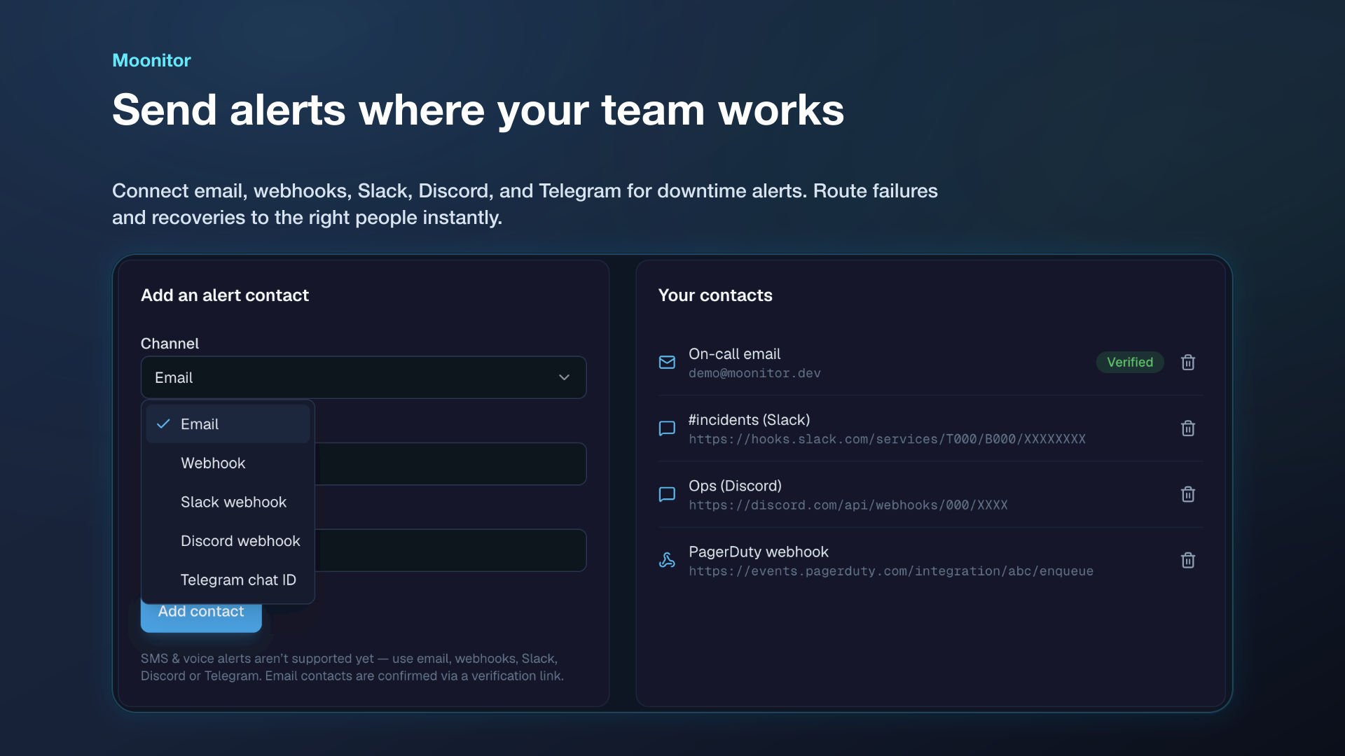
Task: Click the Add contact button
Action: [x=201, y=616]
